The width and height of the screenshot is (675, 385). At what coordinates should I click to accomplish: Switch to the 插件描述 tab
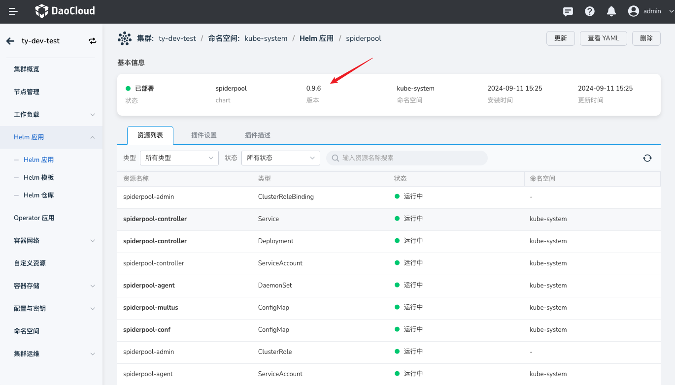258,135
